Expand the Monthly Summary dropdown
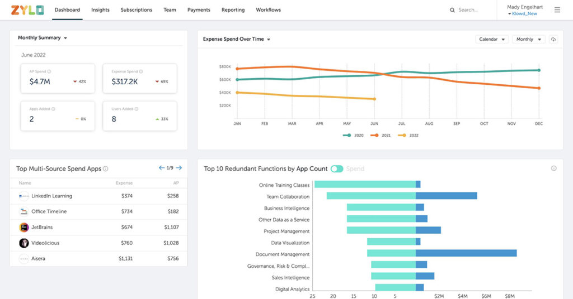The height and width of the screenshot is (299, 573). pyautogui.click(x=43, y=38)
